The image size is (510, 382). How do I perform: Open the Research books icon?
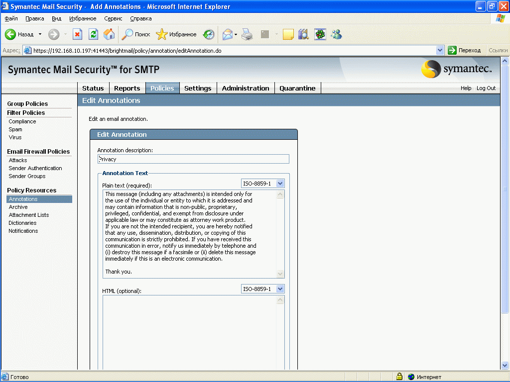(303, 34)
